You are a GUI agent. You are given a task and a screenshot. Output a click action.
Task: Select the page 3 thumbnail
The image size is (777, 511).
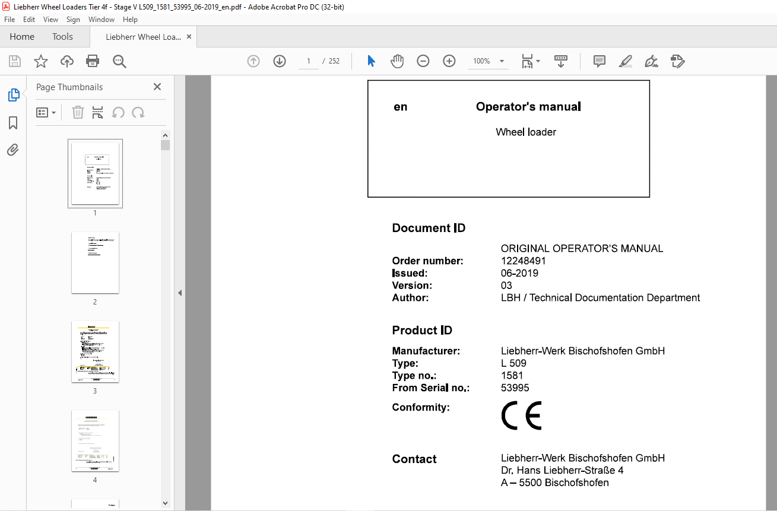[x=95, y=351]
